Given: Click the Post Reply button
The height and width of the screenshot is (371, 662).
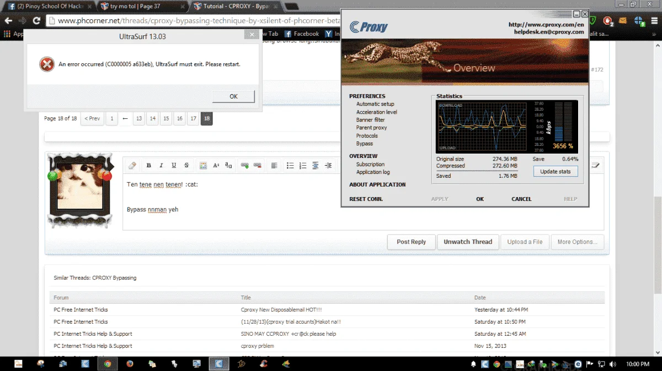Looking at the screenshot, I should click(411, 242).
